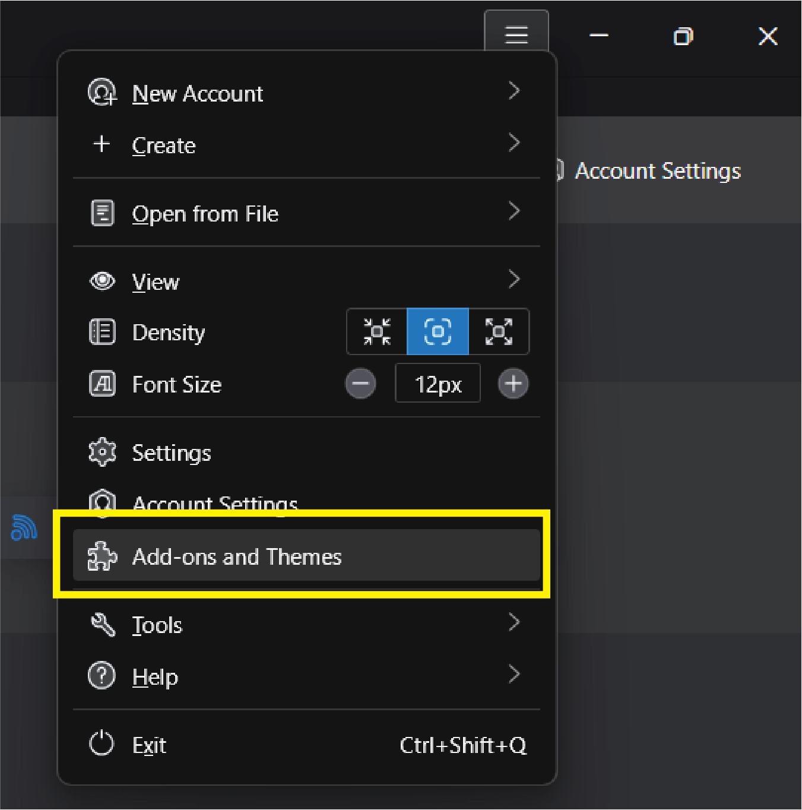This screenshot has height=810, width=802.
Task: Decrease font size with minus button
Action: click(x=360, y=384)
